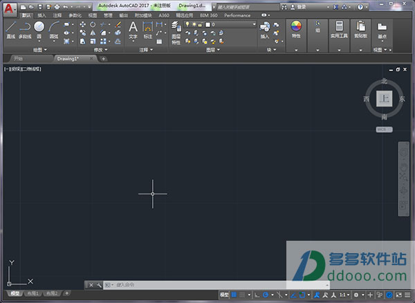This screenshot has width=415, height=303.
Task: Expand the Draw (绘图) panel dropdown
Action: click(40, 50)
